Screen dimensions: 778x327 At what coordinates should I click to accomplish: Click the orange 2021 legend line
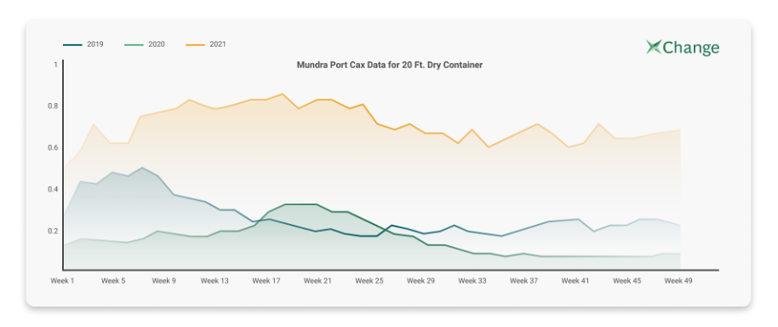click(196, 44)
